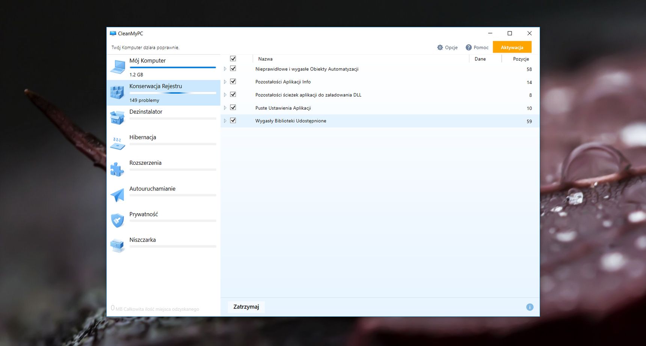Viewport: 646px width, 346px height.
Task: Click the Hibernacja sleeping laptop icon
Action: pyautogui.click(x=118, y=143)
